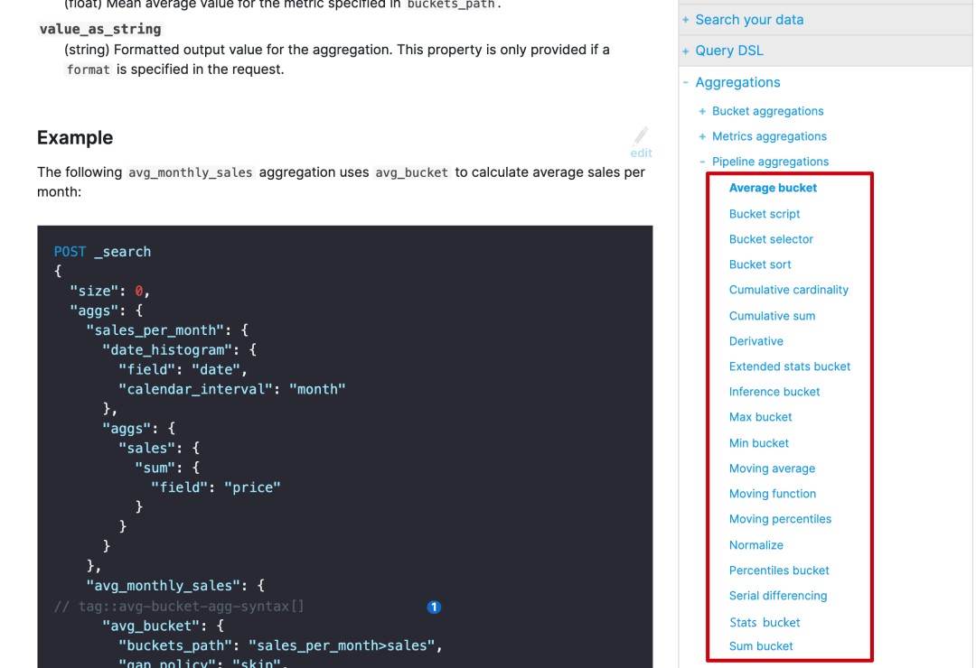This screenshot has height=668, width=976.
Task: Collapse the Pipeline aggregations subsection
Action: pyautogui.click(x=769, y=162)
